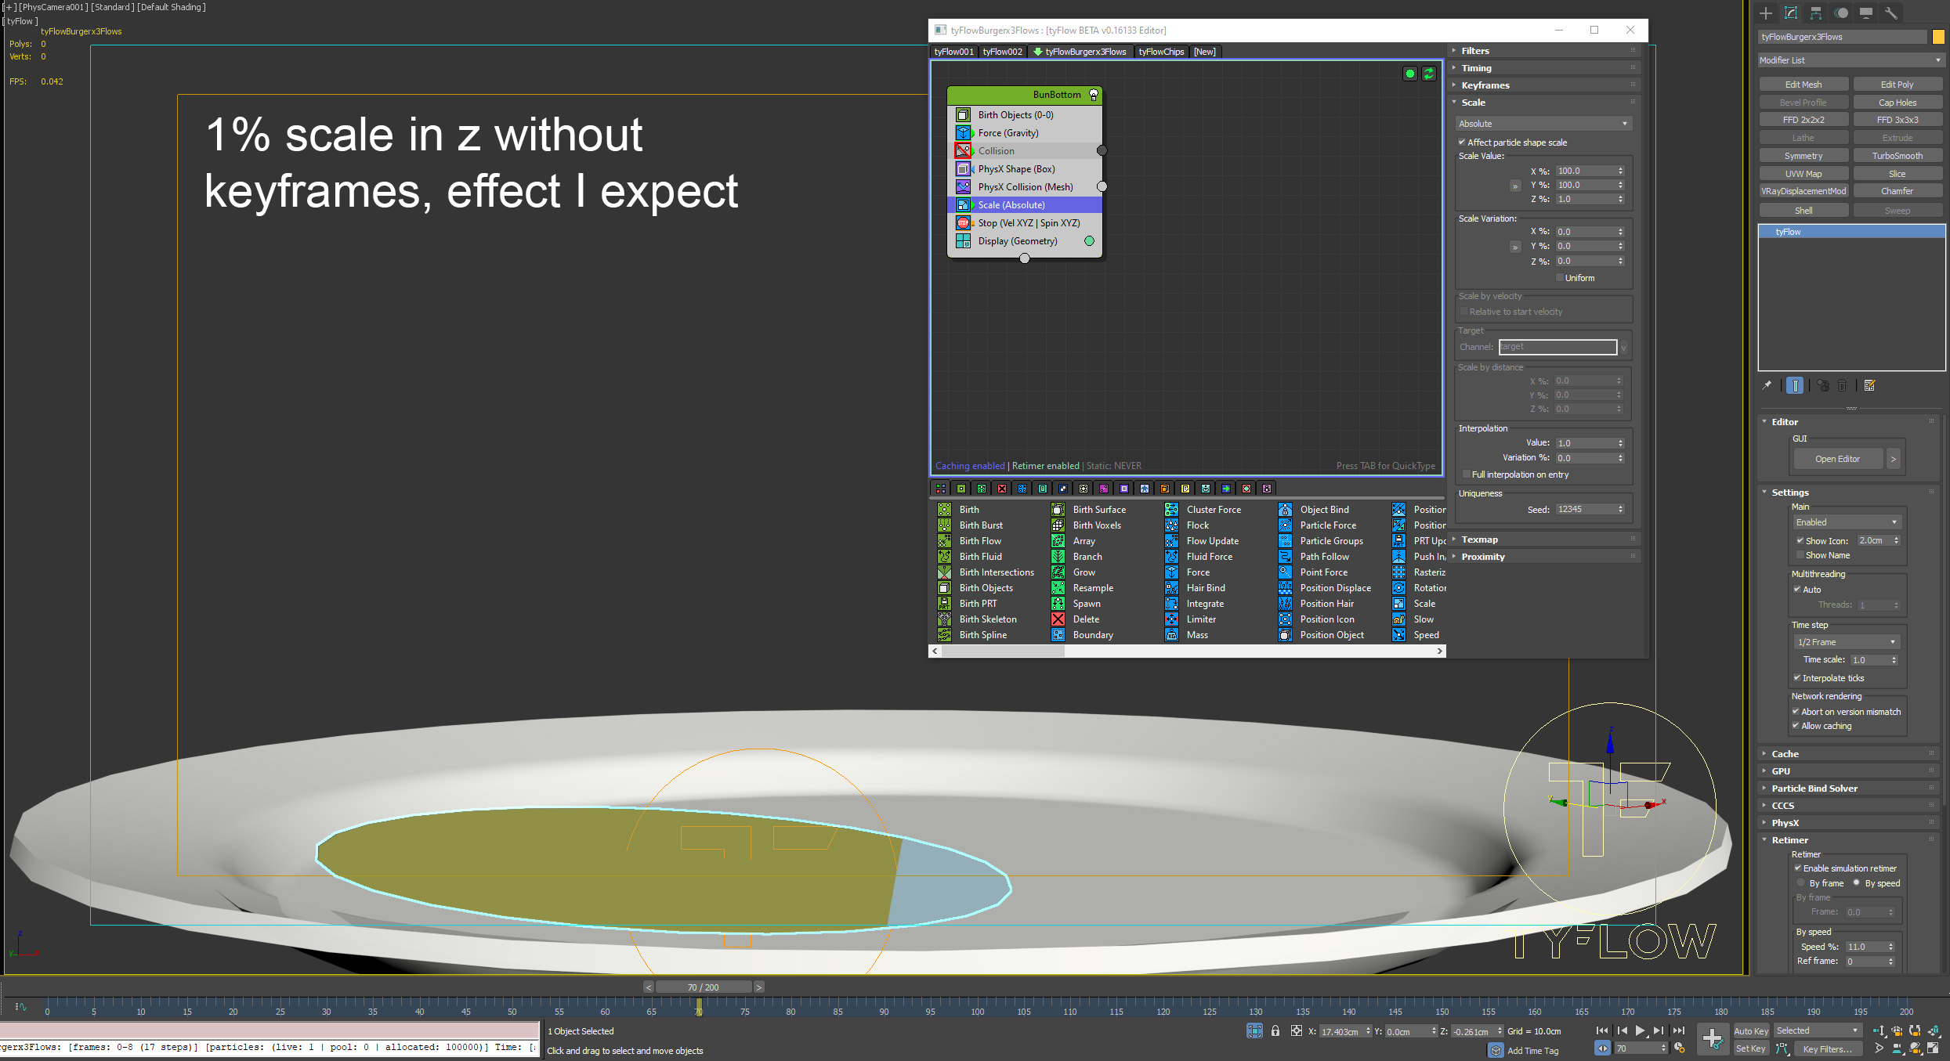The image size is (1950, 1061).
Task: Click the Birth Objects operator icon in the depot
Action: [x=945, y=588]
